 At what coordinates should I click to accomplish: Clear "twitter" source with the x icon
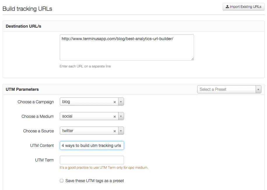click(114, 131)
